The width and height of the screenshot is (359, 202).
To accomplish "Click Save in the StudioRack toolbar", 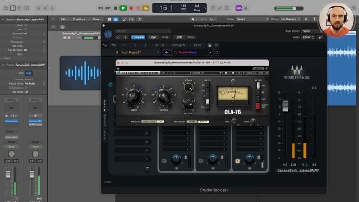I will (197, 45).
